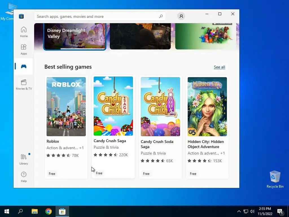
Task: Open taskbar search magnifier
Action: point(20,211)
